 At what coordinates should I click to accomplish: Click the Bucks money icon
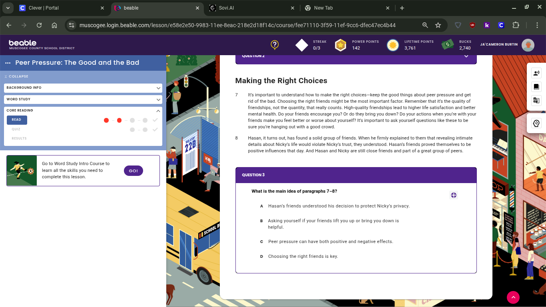pos(447,45)
